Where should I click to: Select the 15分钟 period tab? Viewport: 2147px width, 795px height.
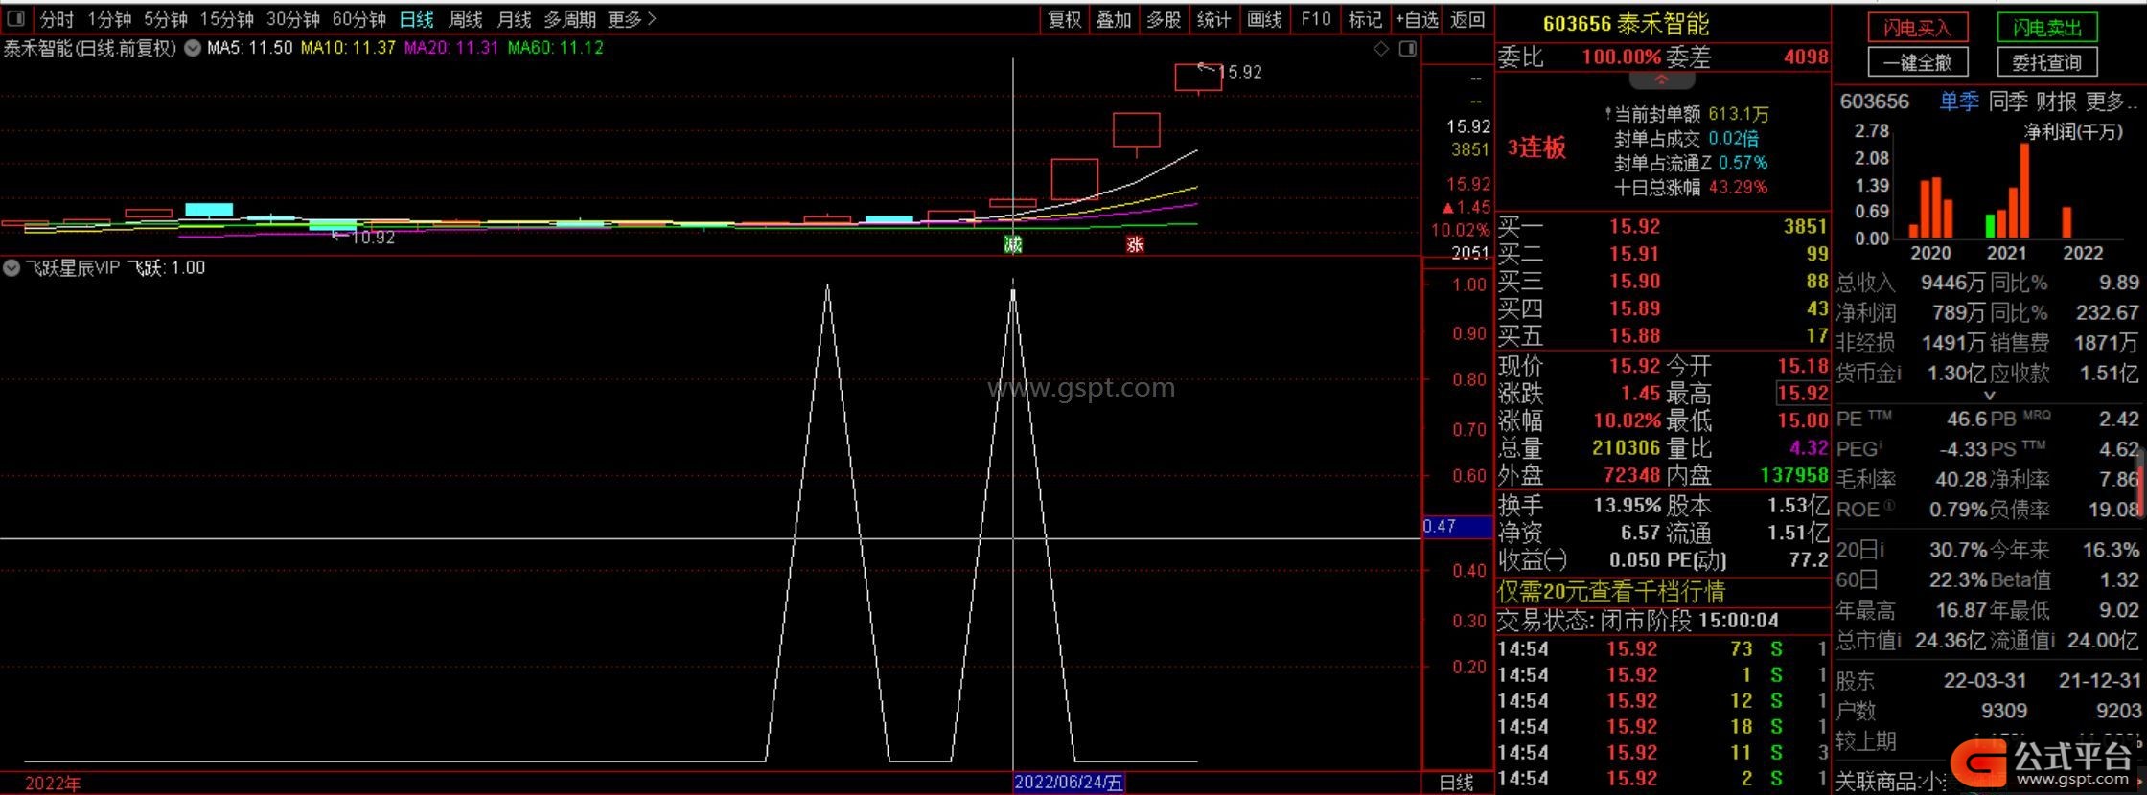click(227, 19)
